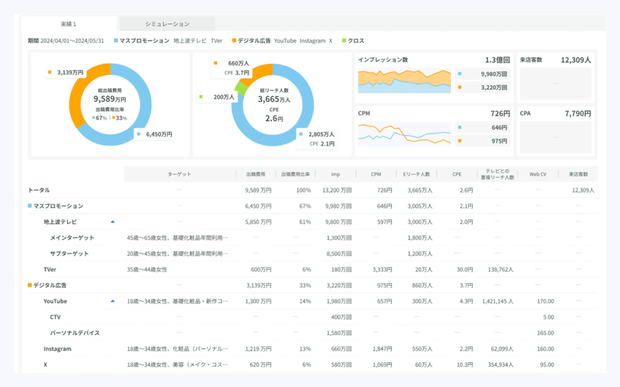The height and width of the screenshot is (387, 620).
Task: Collapse the 地上波テレビ row arrow
Action: 113,222
